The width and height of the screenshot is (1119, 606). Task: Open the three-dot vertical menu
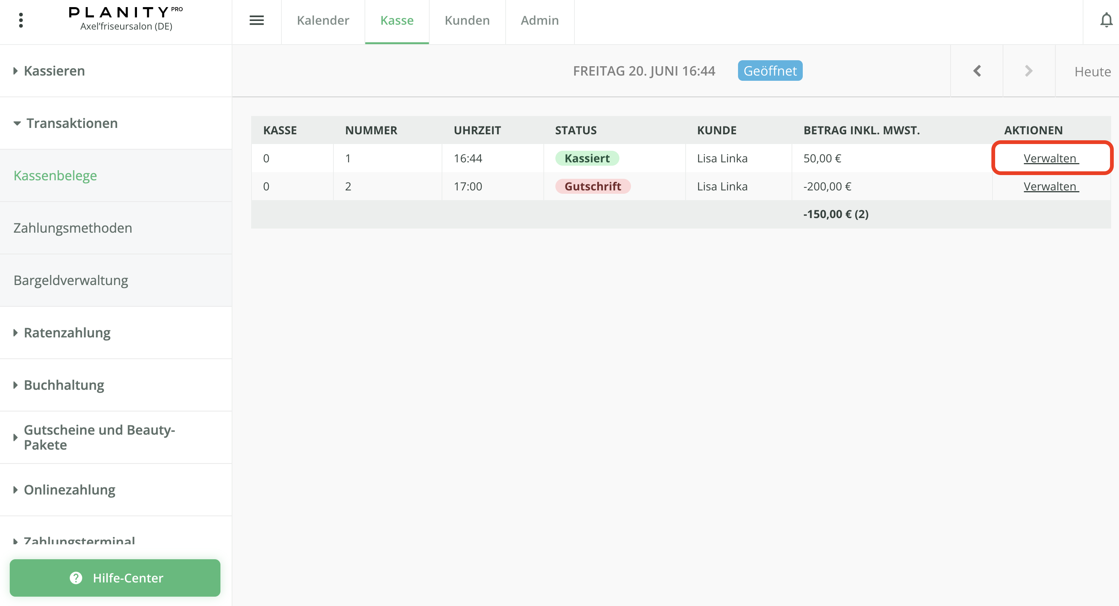coord(21,21)
